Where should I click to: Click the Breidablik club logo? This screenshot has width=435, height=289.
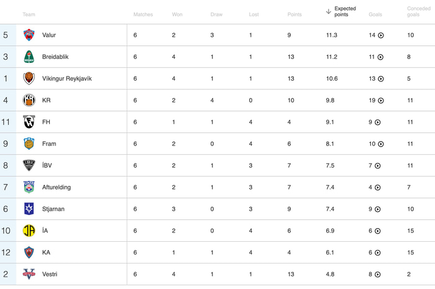(x=29, y=57)
